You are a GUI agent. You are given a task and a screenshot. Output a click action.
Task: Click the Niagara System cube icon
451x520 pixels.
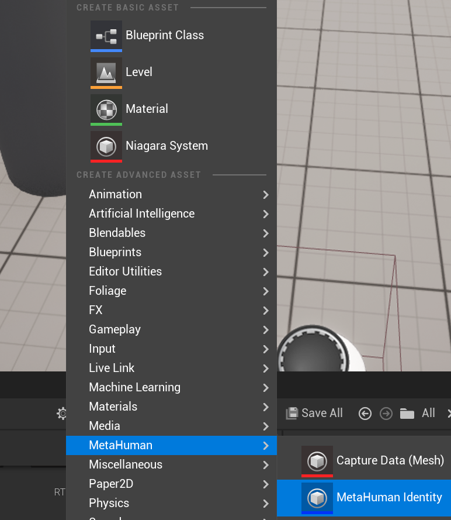[x=106, y=146]
